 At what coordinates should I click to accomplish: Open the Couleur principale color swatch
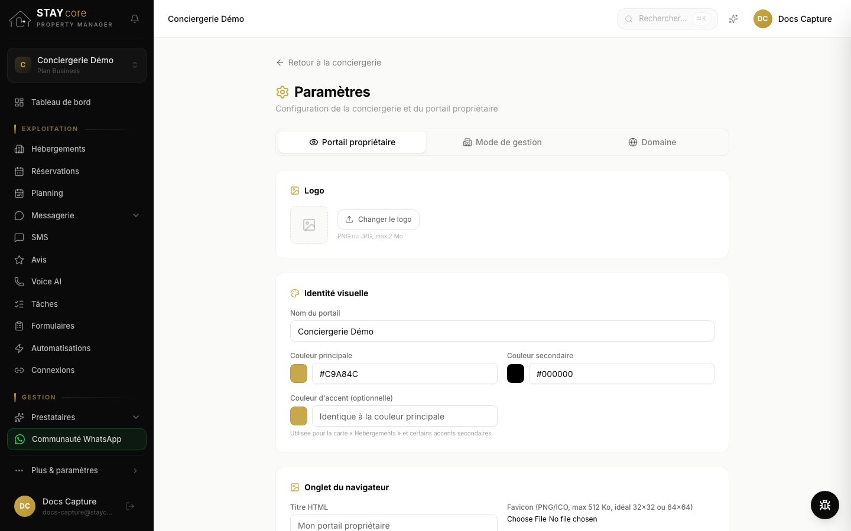click(298, 373)
